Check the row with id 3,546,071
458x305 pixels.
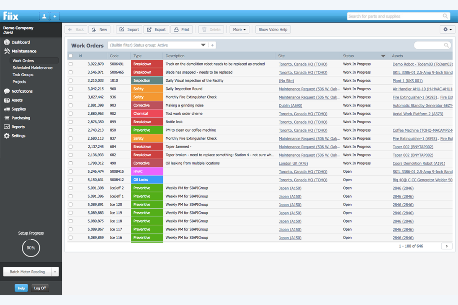point(71,72)
